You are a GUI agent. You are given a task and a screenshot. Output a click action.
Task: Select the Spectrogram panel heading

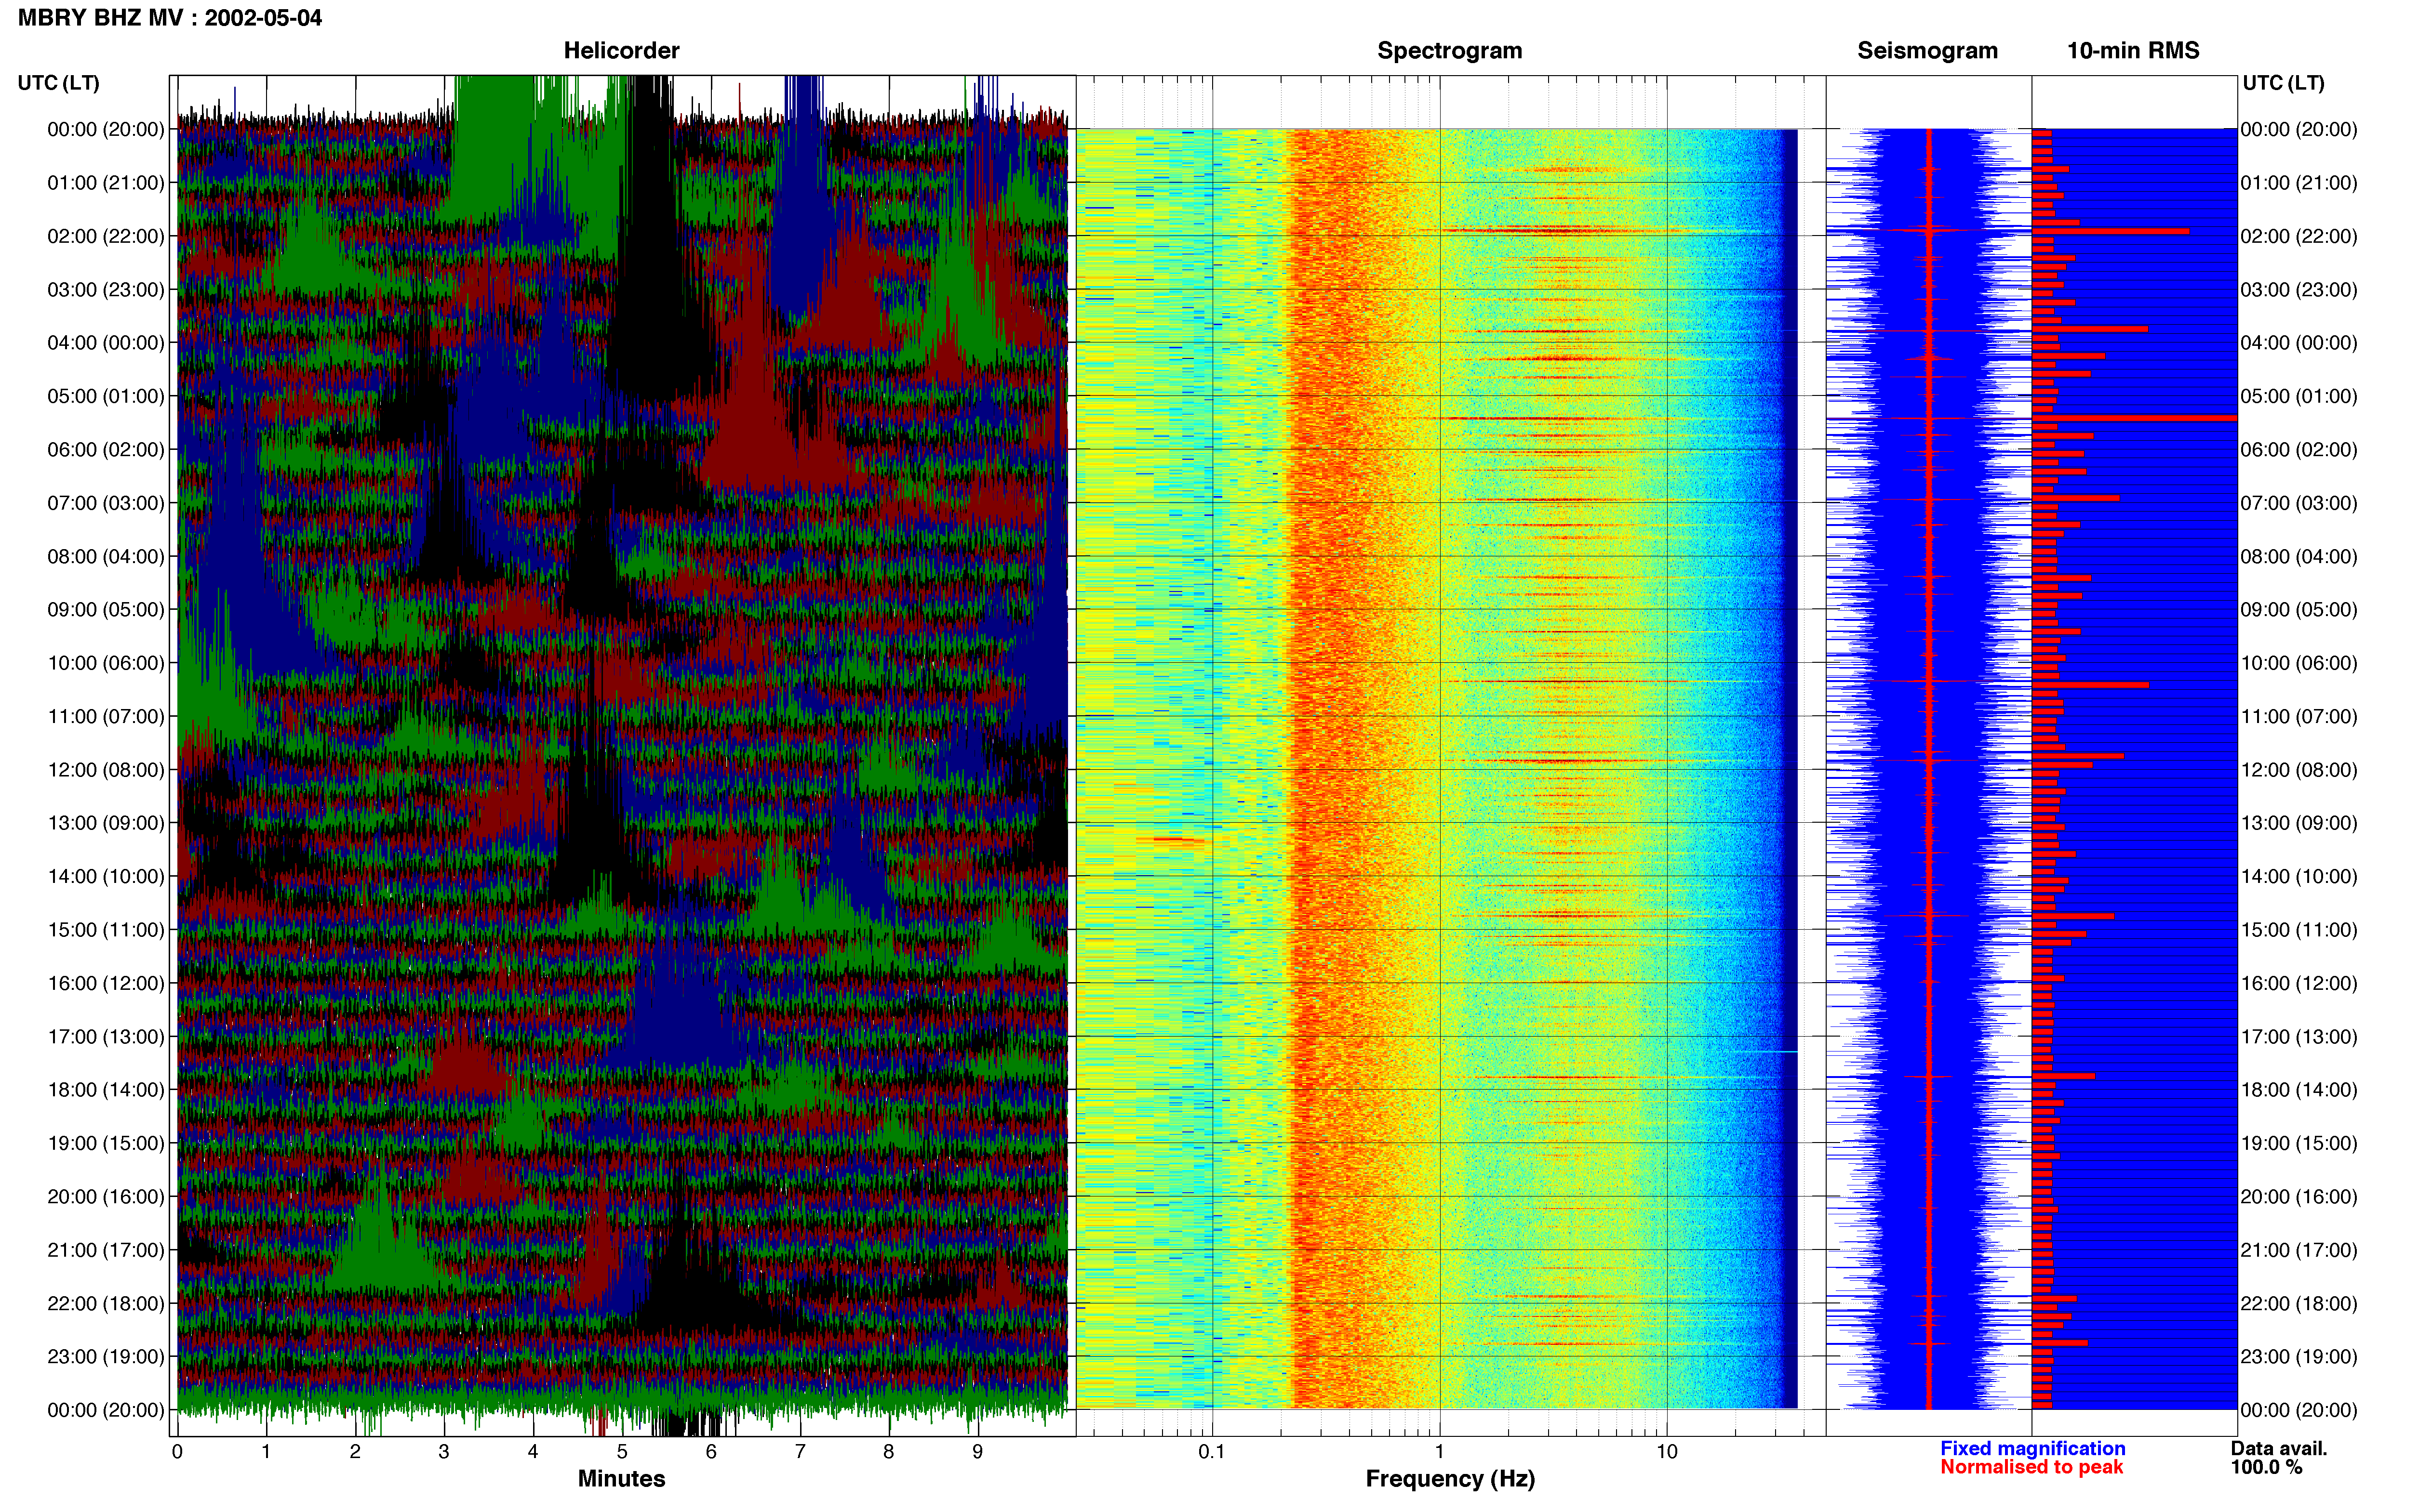coord(1450,51)
